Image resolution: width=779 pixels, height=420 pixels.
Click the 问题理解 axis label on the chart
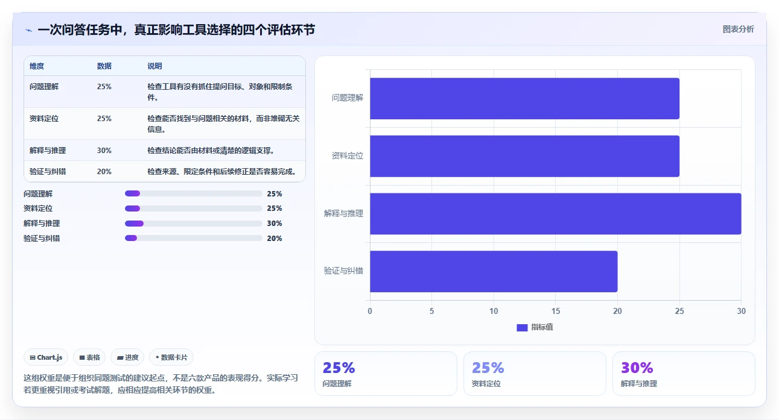(348, 98)
